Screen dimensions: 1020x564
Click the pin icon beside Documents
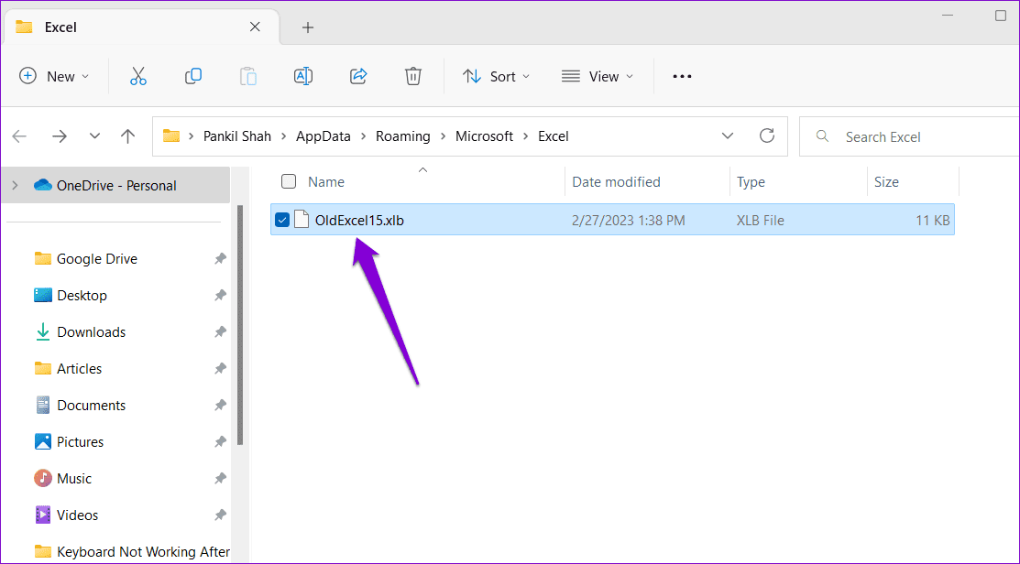[x=221, y=405]
